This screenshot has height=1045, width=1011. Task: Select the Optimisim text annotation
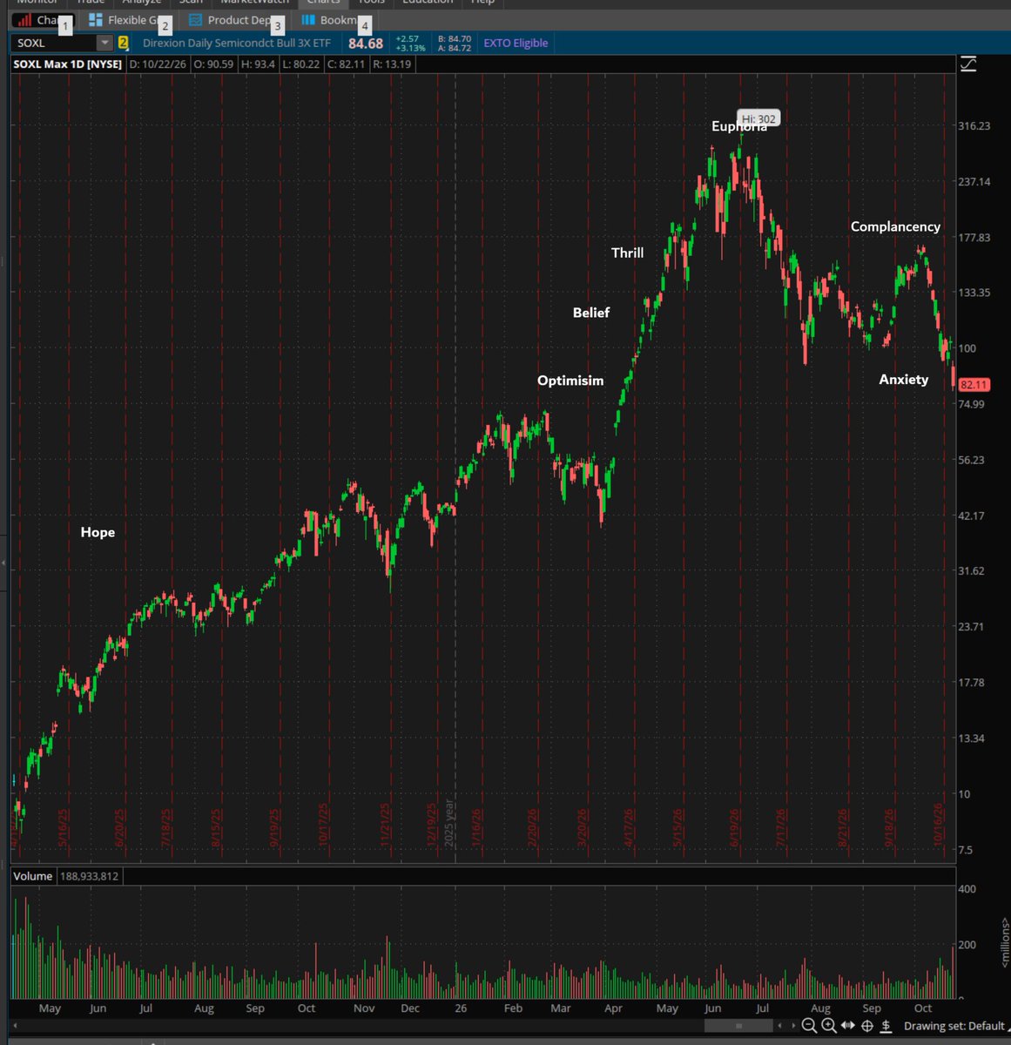click(x=570, y=381)
